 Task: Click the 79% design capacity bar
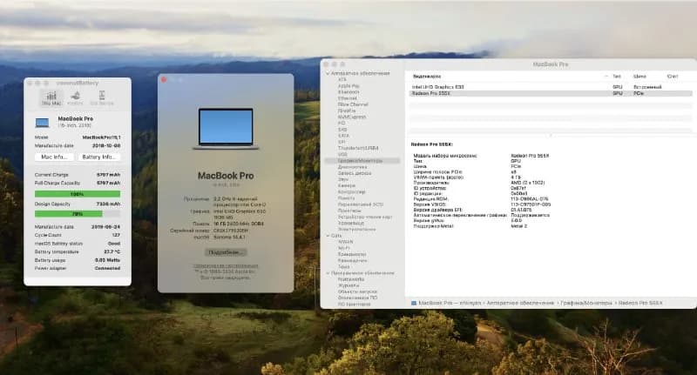tap(78, 214)
